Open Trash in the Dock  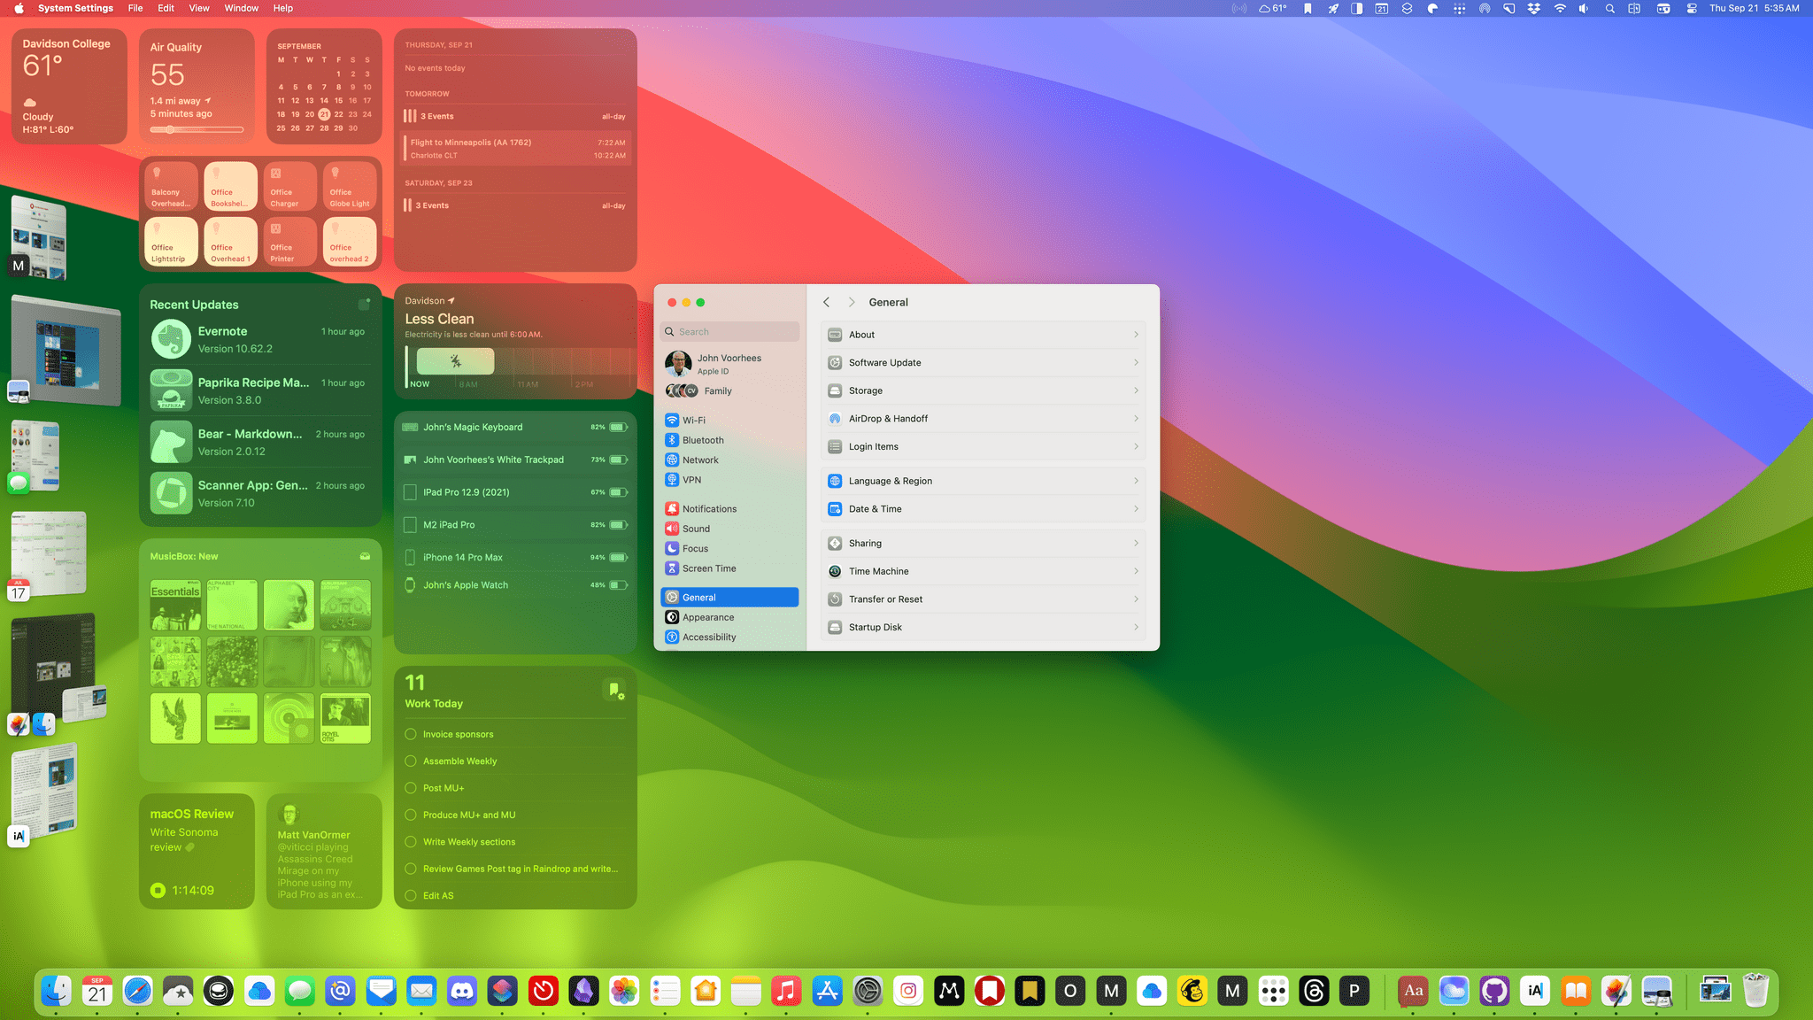tap(1755, 991)
